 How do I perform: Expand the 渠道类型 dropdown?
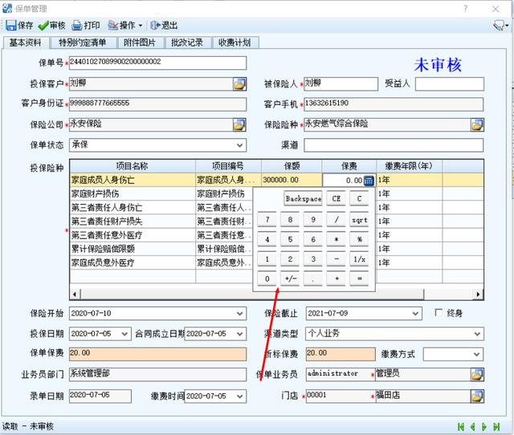(x=477, y=334)
